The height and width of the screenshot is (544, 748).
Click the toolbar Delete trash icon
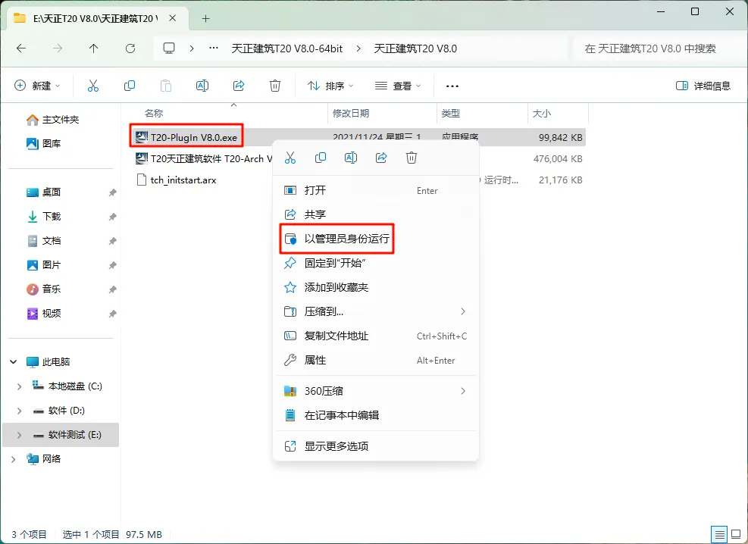275,86
